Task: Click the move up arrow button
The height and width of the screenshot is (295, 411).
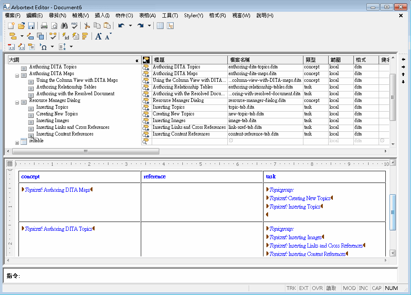Action: pyautogui.click(x=403, y=74)
